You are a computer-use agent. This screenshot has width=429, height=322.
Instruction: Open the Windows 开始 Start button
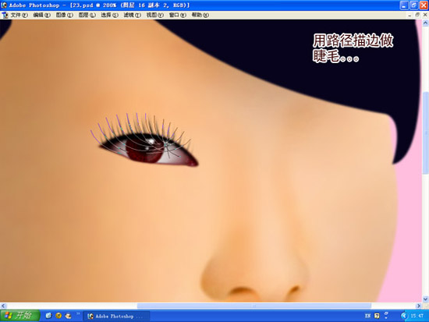[20, 316]
